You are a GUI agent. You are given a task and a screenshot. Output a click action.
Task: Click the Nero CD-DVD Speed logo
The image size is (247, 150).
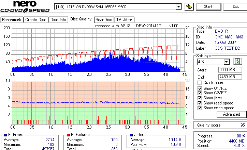(x=25, y=6)
